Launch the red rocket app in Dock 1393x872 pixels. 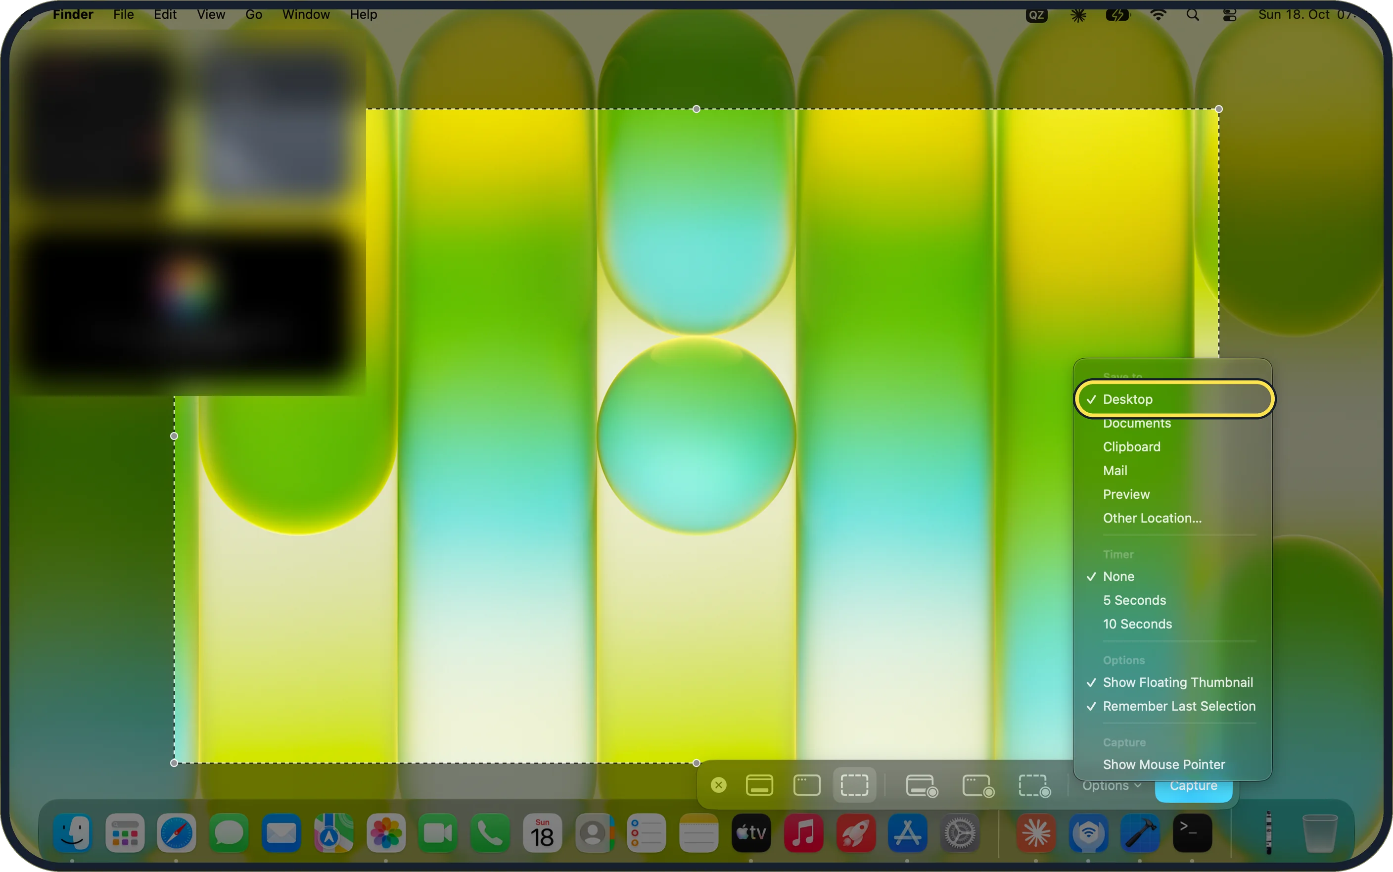[x=856, y=833]
